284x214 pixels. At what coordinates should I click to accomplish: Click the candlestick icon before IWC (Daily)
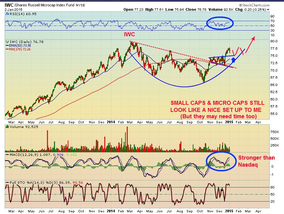(x=7, y=42)
